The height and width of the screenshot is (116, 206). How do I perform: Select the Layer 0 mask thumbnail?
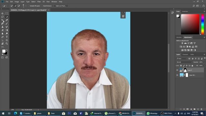[185, 70]
